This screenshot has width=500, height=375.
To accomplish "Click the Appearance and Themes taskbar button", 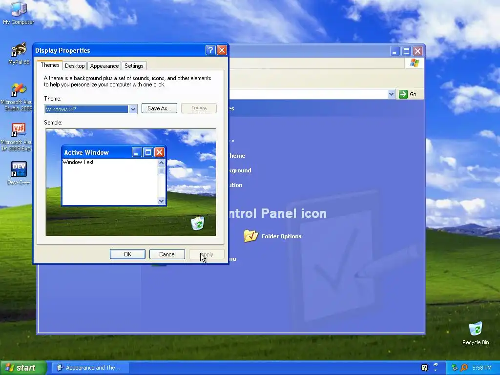I will 90,368.
